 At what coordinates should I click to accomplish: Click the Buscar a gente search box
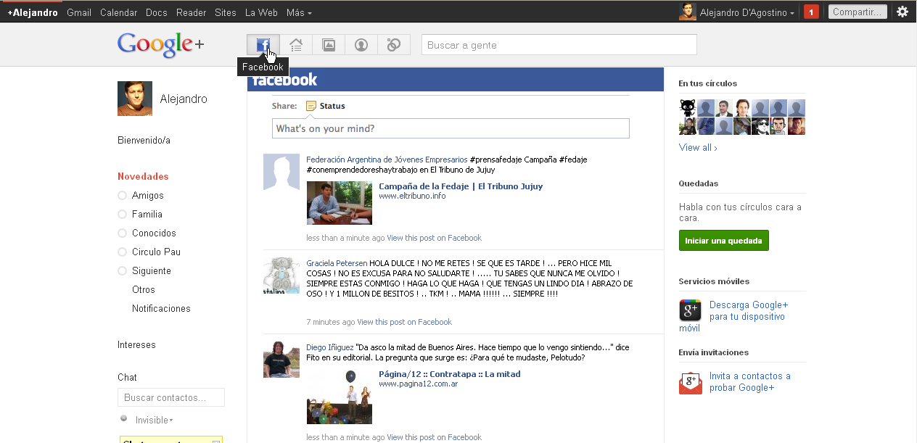coord(559,45)
